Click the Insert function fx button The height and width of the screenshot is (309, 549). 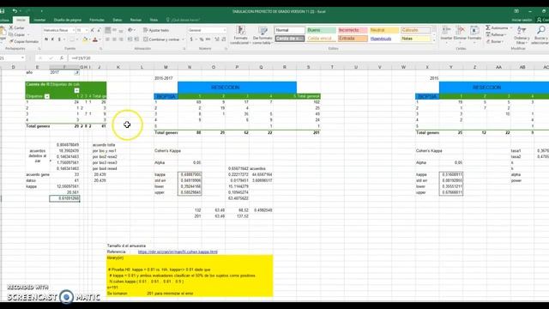click(62, 58)
